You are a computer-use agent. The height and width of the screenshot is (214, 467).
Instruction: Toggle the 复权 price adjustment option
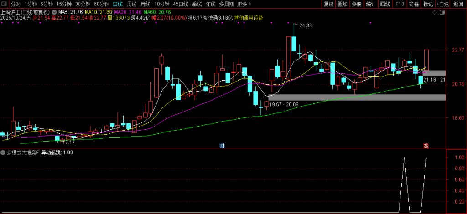pyautogui.click(x=328, y=4)
